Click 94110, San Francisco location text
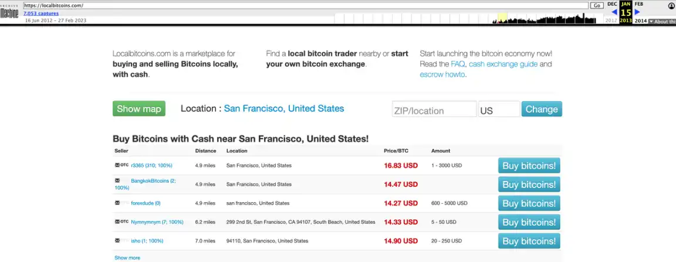The image size is (676, 262). pyautogui.click(x=268, y=241)
